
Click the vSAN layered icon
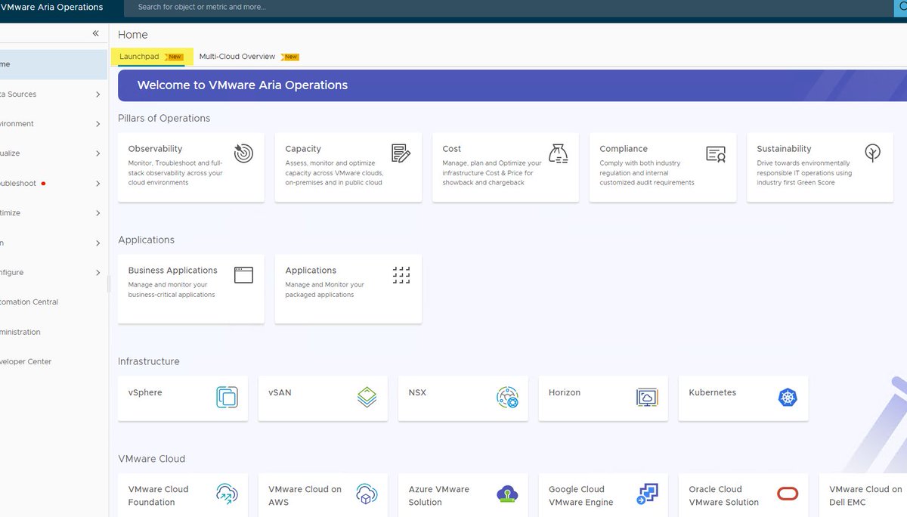pos(367,397)
